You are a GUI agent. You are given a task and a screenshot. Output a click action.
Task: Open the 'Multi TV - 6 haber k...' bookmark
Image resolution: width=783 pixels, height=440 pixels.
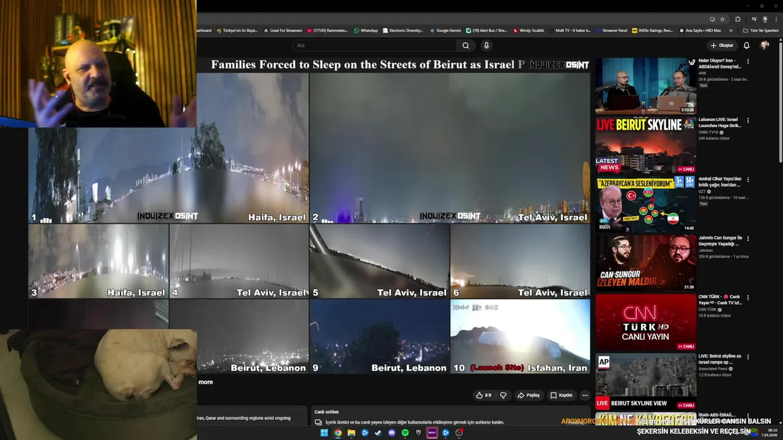(x=570, y=30)
